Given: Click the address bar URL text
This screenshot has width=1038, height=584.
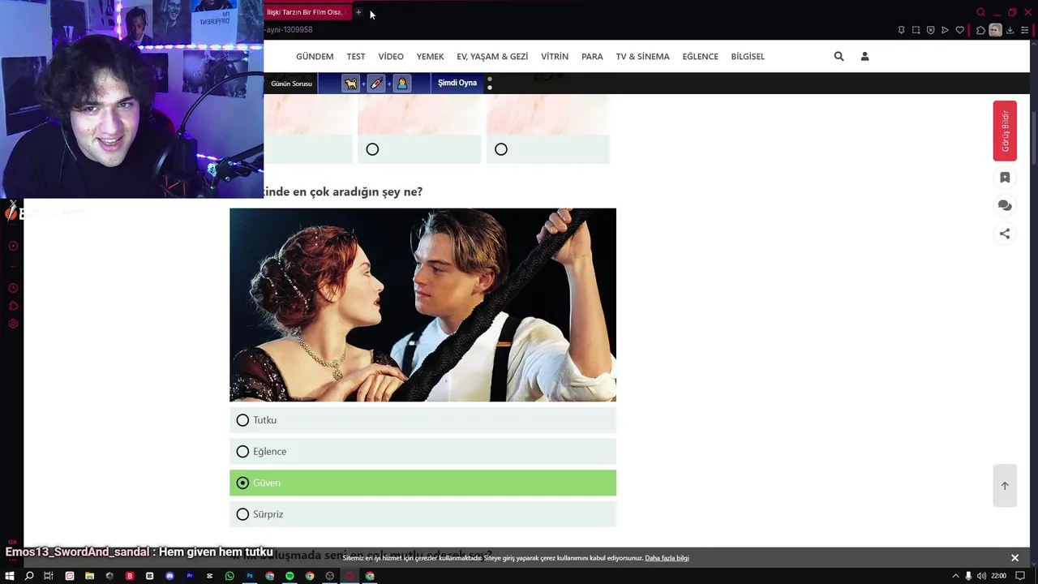Looking at the screenshot, I should tap(288, 30).
